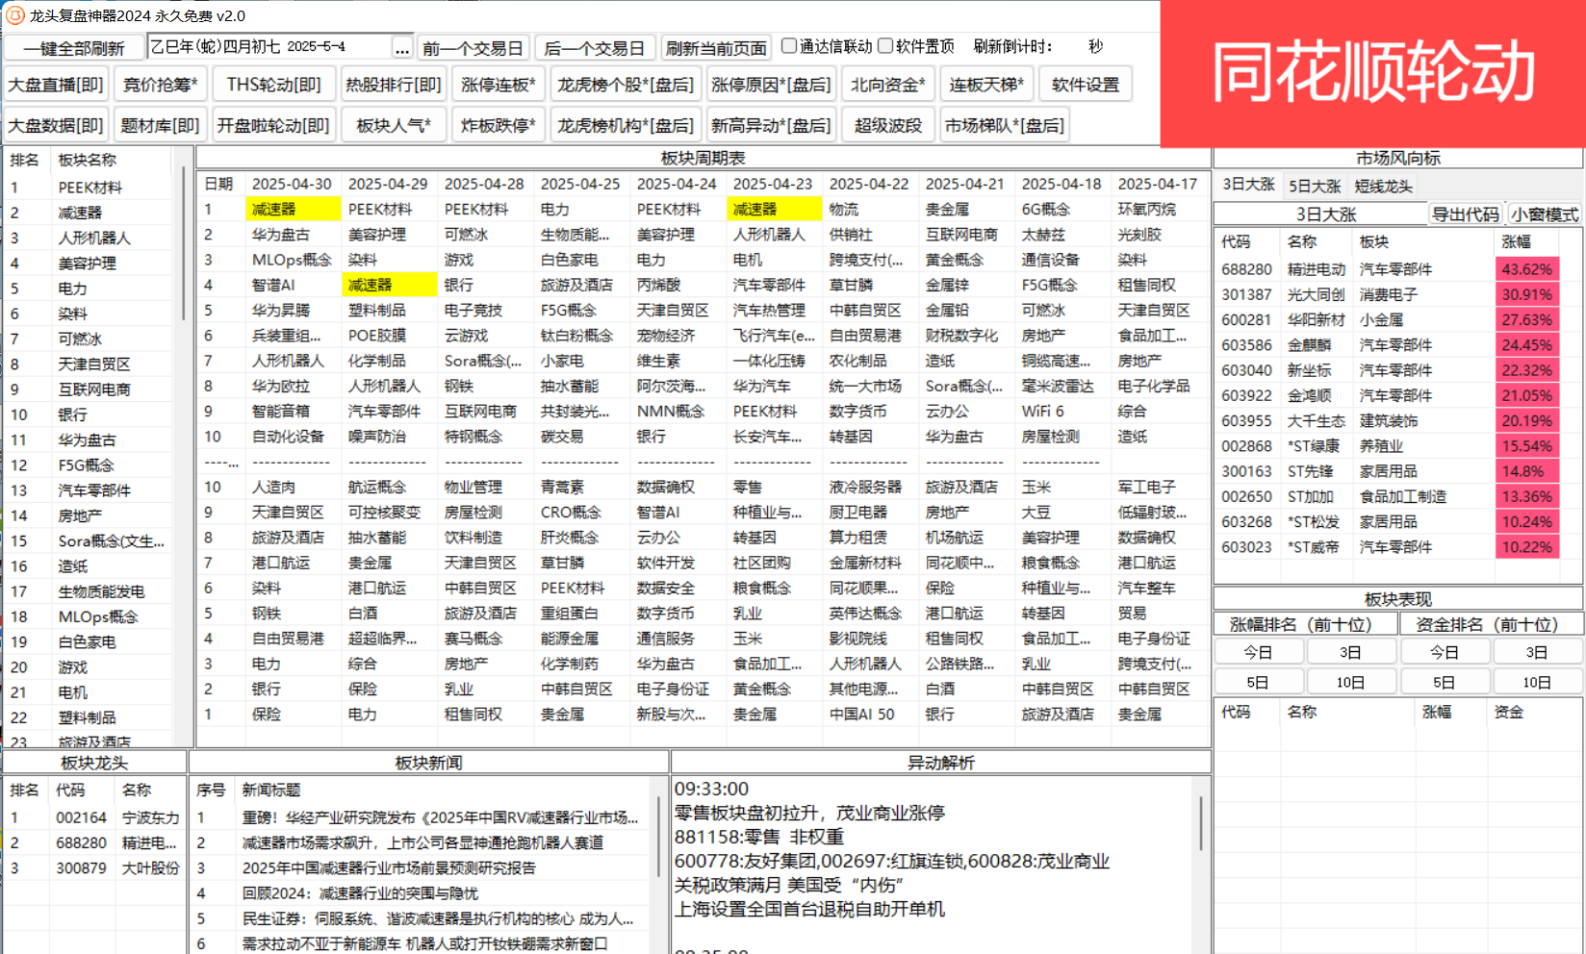Click the sector ranking list scrollbar

pos(183,243)
